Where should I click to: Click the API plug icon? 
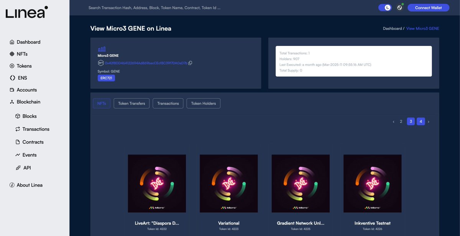[18, 168]
